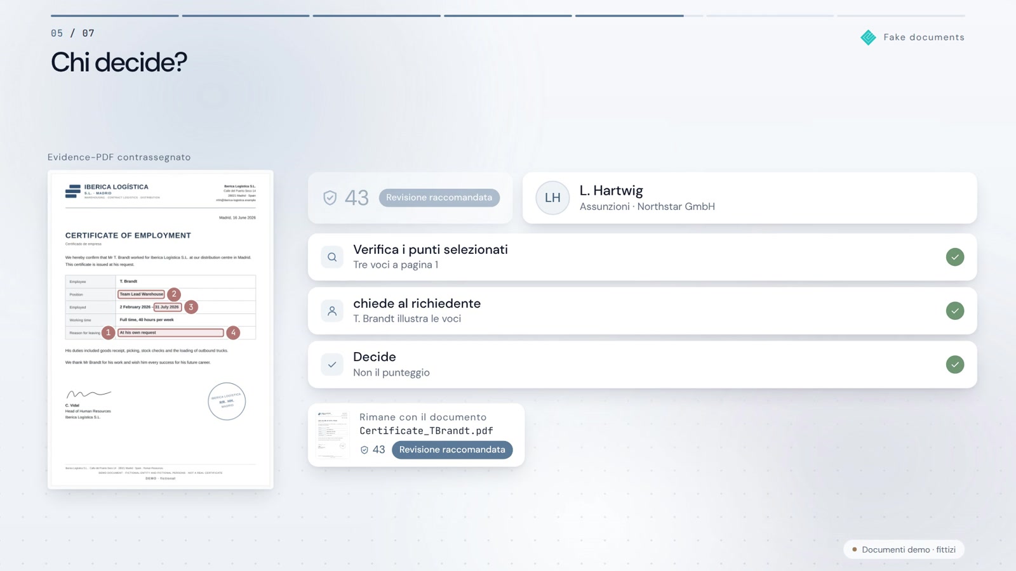Toggle the green check on the Decide row
This screenshot has width=1016, height=571.
[955, 365]
